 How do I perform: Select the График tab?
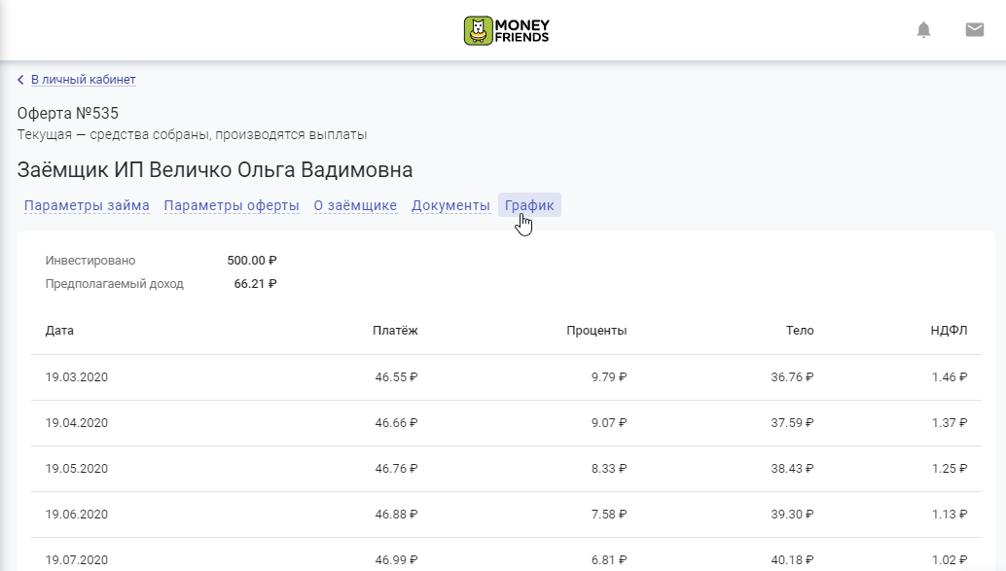click(x=529, y=205)
